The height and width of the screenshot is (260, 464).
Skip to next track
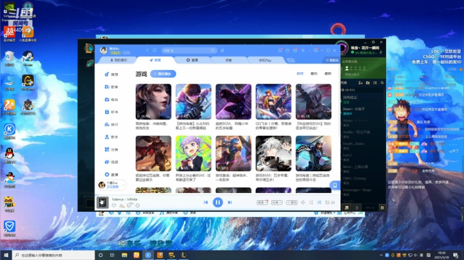pyautogui.click(x=229, y=202)
